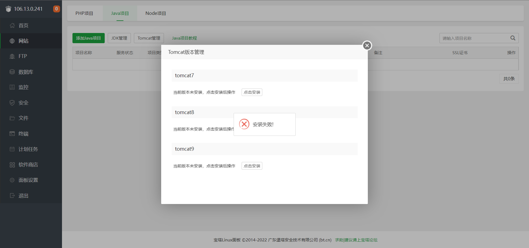Click the Tomcat管理 button
This screenshot has width=529, height=248.
click(x=149, y=38)
